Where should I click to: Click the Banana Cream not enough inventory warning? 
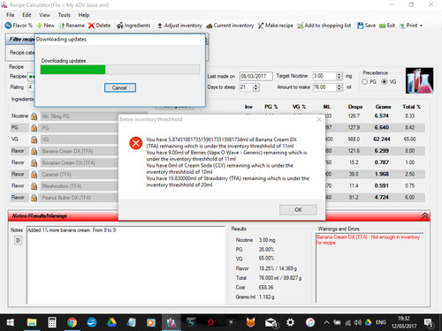368,240
